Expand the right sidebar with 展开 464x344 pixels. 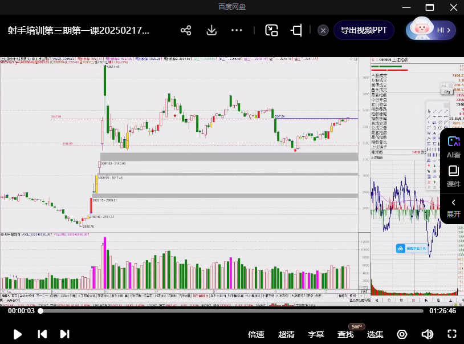[453, 208]
